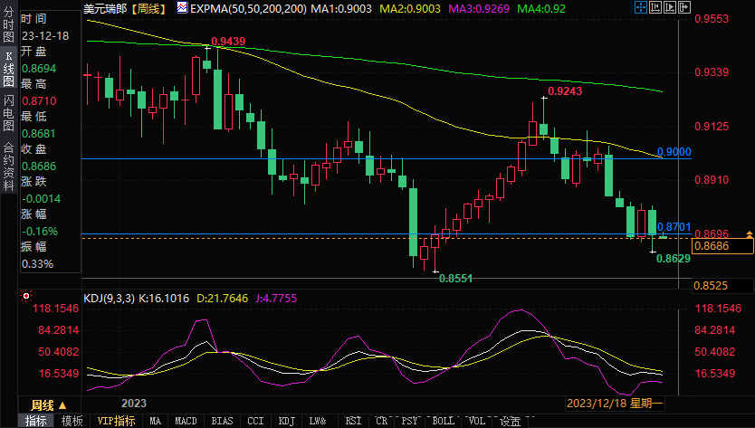Image resolution: width=755 pixels, height=428 pixels.
Task: Click the 0.9000 blue horizontal line label
Action: (674, 151)
